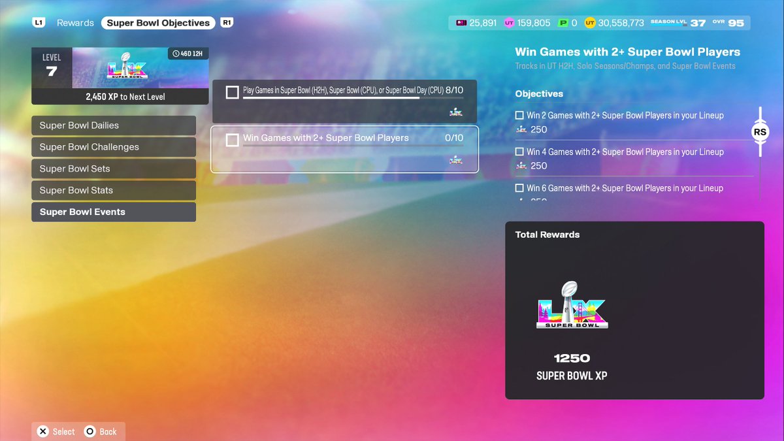Click the 30,558,773 coin balance

pyautogui.click(x=621, y=23)
